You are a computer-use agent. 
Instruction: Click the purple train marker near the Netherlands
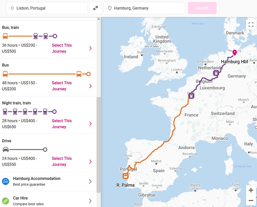pyautogui.click(x=216, y=73)
